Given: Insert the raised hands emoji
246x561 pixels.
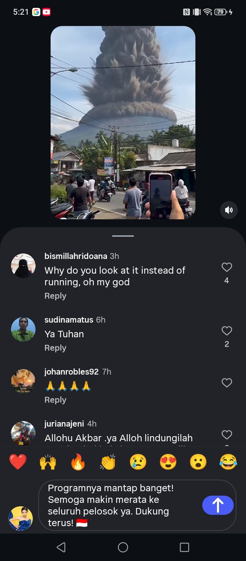Looking at the screenshot, I should click(48, 462).
